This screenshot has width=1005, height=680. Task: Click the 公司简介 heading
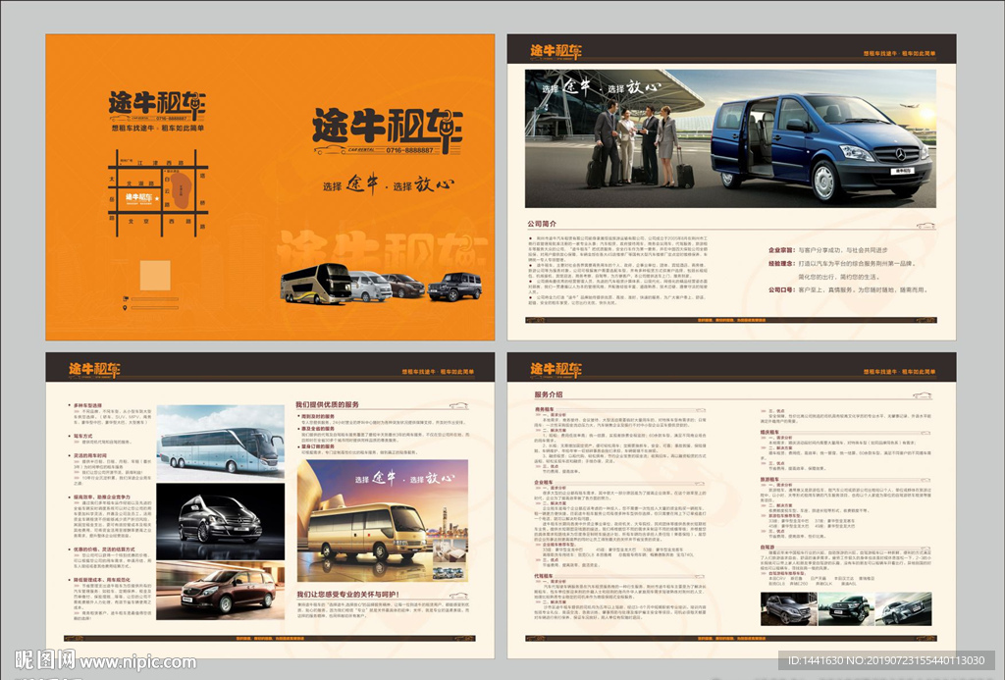click(542, 224)
